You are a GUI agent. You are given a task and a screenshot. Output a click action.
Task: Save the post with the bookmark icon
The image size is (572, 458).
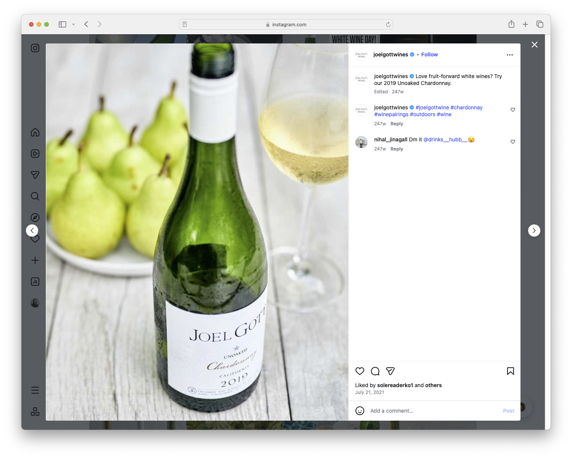pos(511,371)
